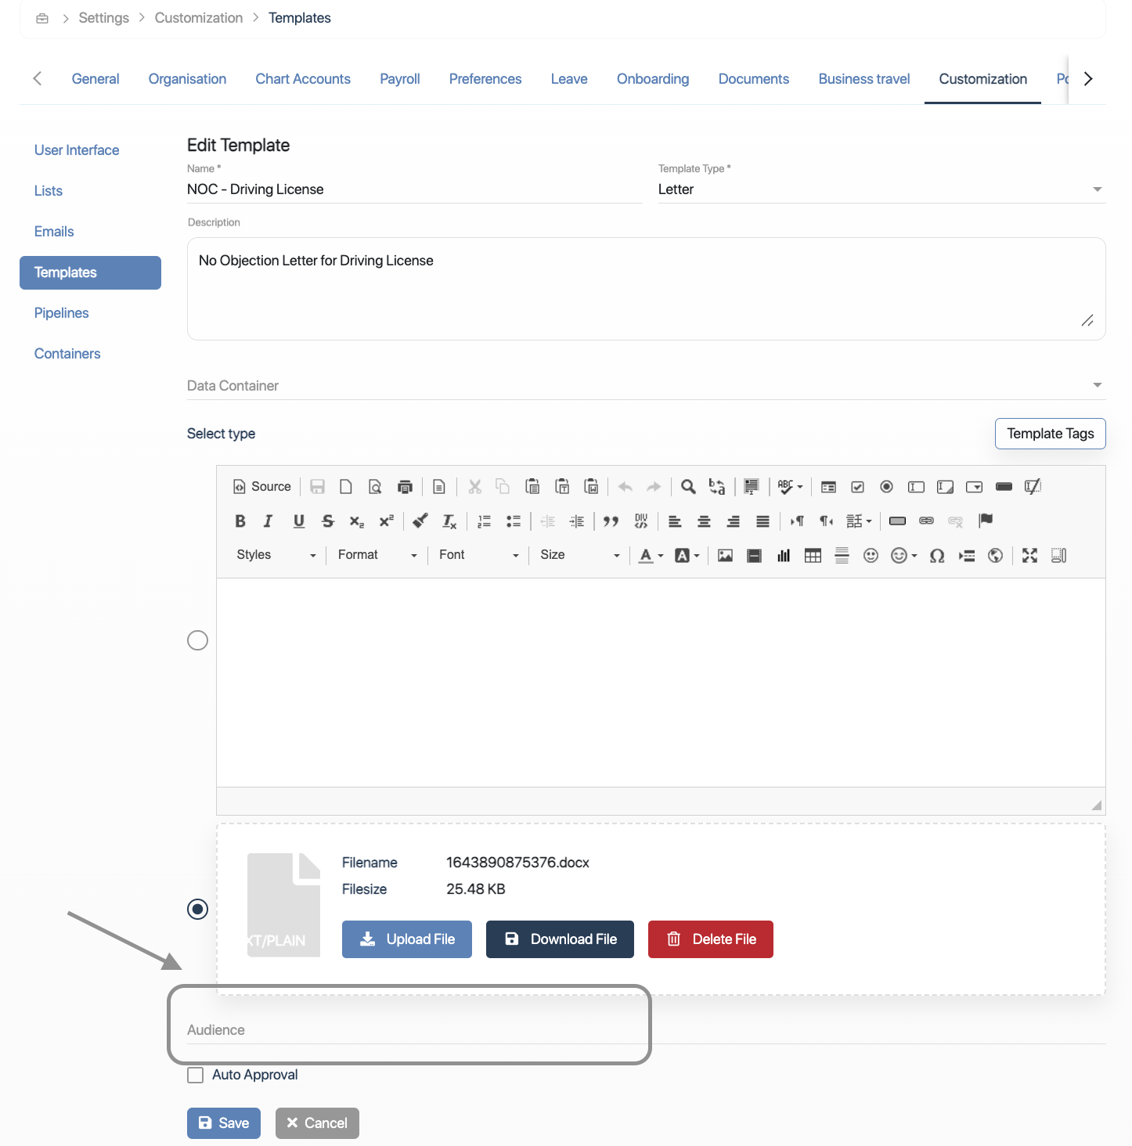
Task: Select the file upload radio button
Action: tap(198, 909)
